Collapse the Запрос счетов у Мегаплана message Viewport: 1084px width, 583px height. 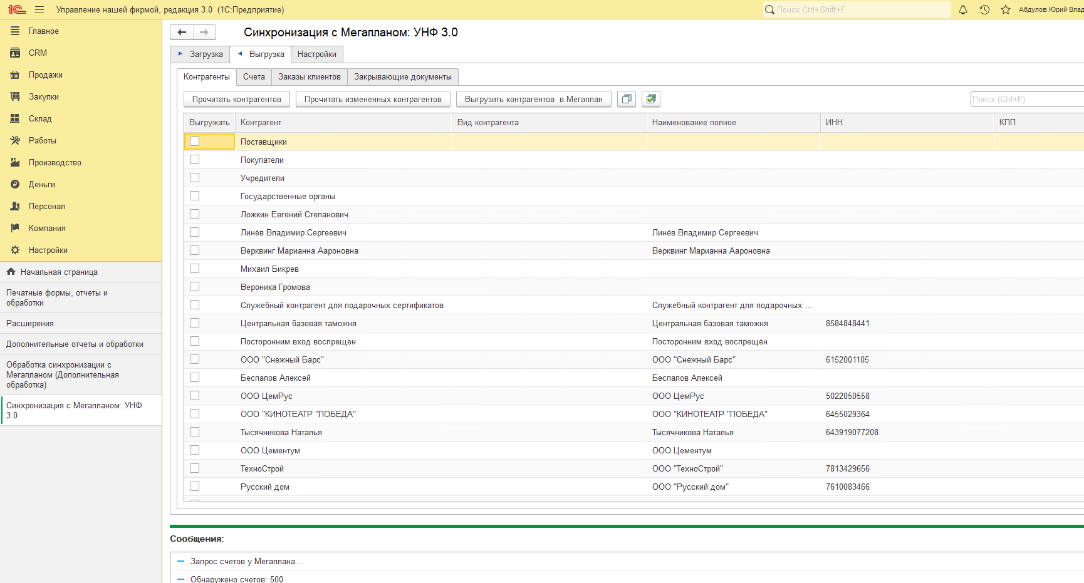pos(180,562)
